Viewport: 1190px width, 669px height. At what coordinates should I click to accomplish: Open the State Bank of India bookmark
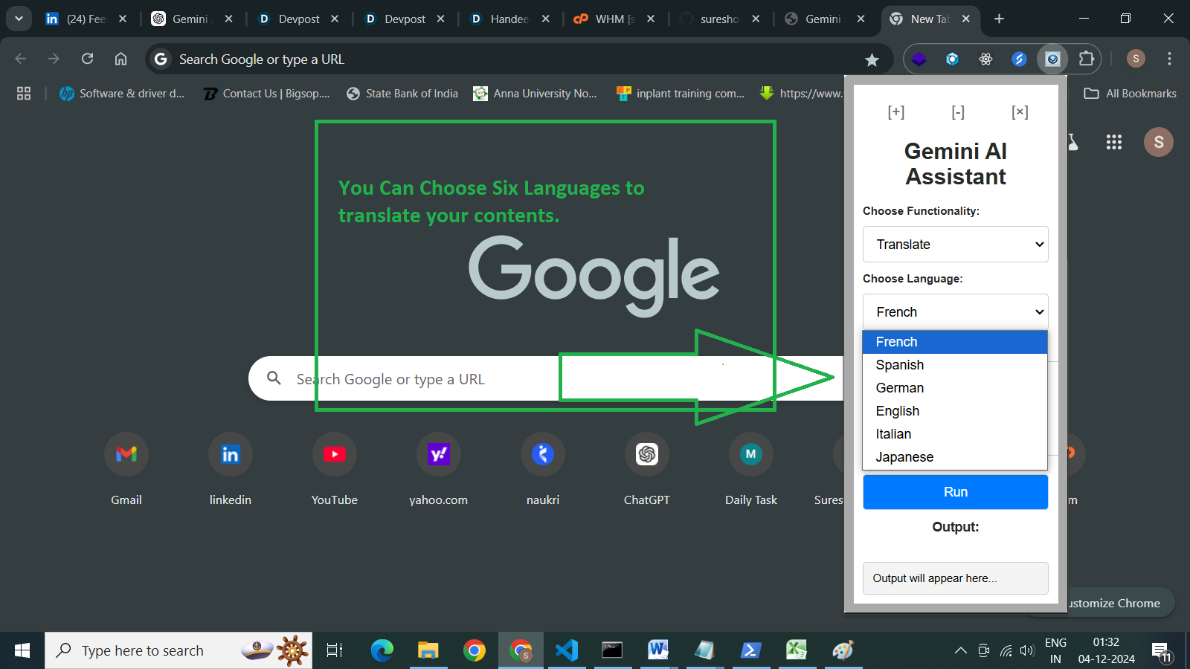[x=402, y=94]
